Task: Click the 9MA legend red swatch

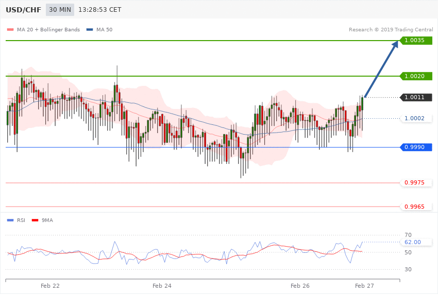Action: tap(35, 220)
